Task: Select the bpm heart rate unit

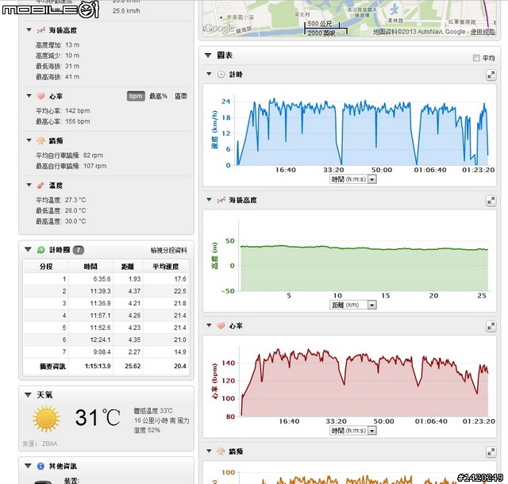Action: [x=136, y=96]
